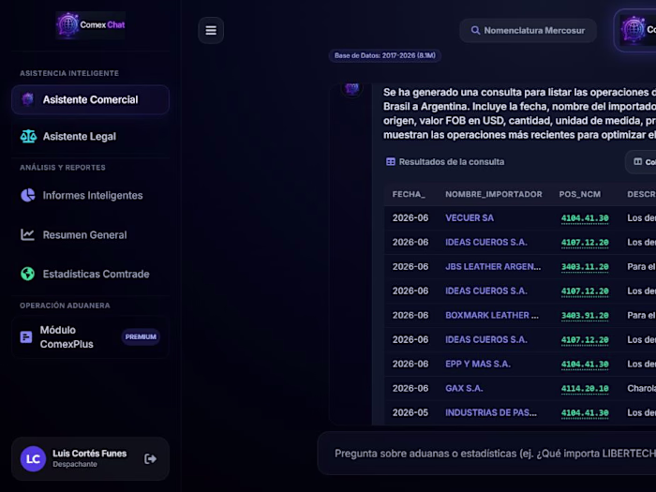The height and width of the screenshot is (492, 656).
Task: Toggle the hamburger menu button
Action: tap(211, 30)
